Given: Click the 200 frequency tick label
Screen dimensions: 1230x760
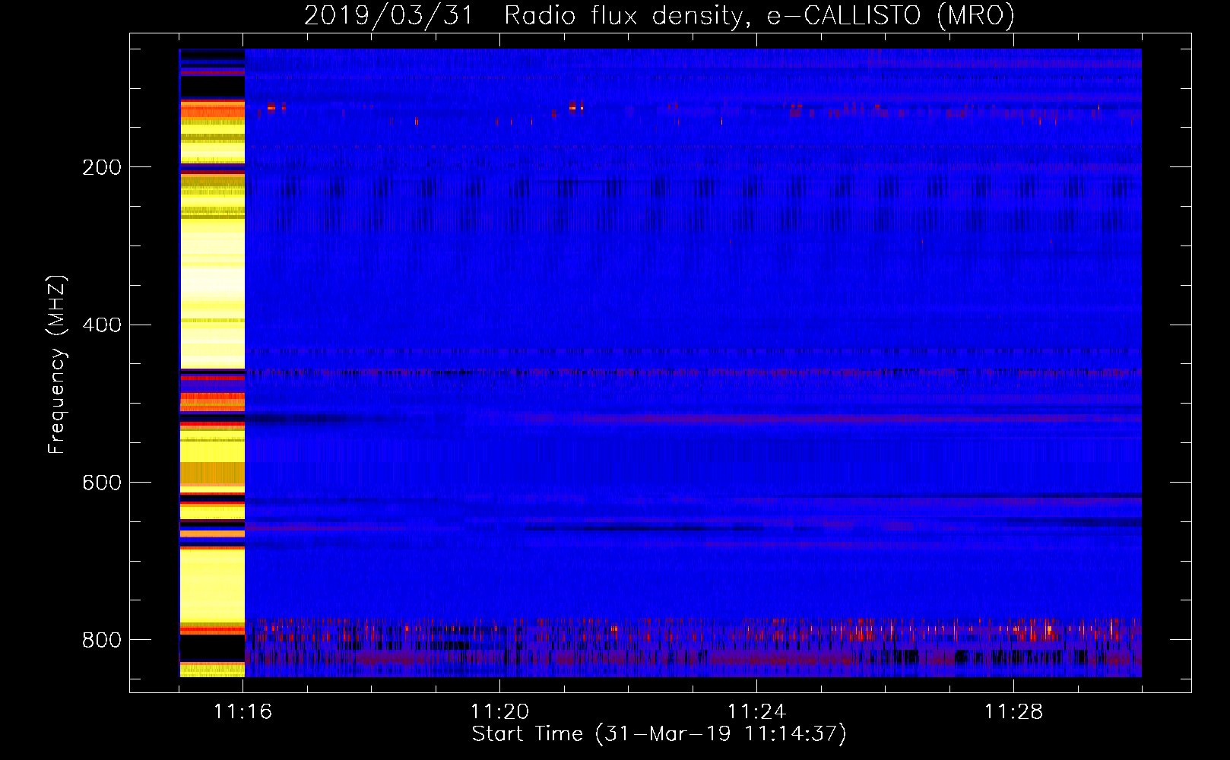Looking at the screenshot, I should tap(102, 167).
